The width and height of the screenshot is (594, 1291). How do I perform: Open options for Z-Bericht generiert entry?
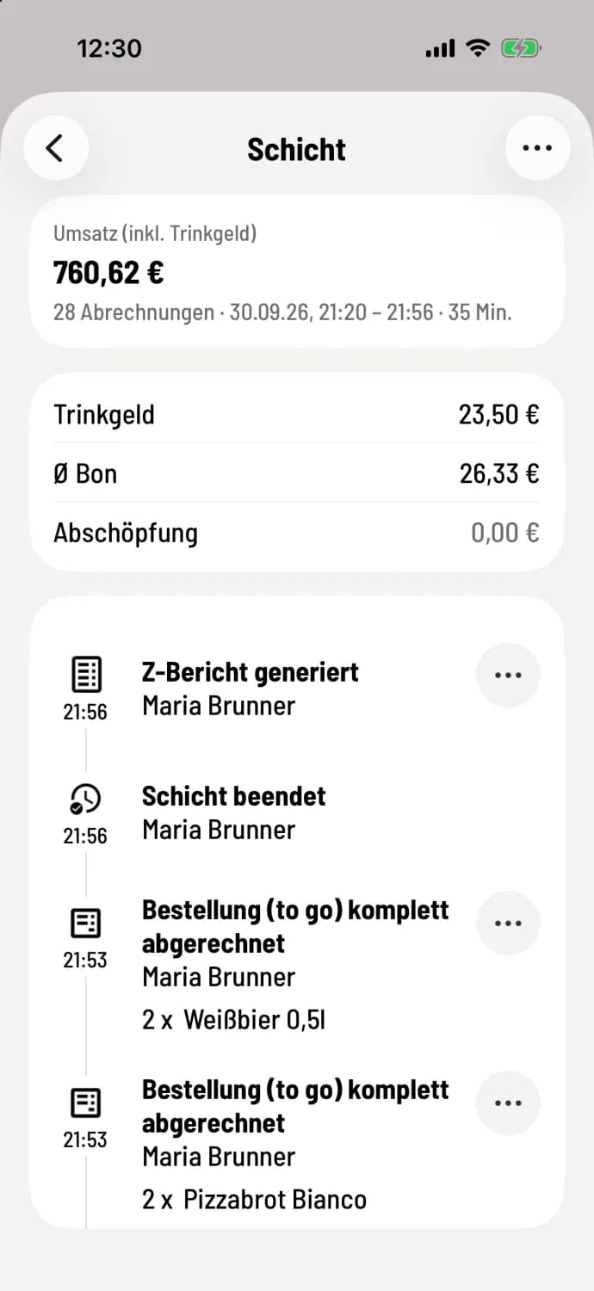click(x=508, y=676)
